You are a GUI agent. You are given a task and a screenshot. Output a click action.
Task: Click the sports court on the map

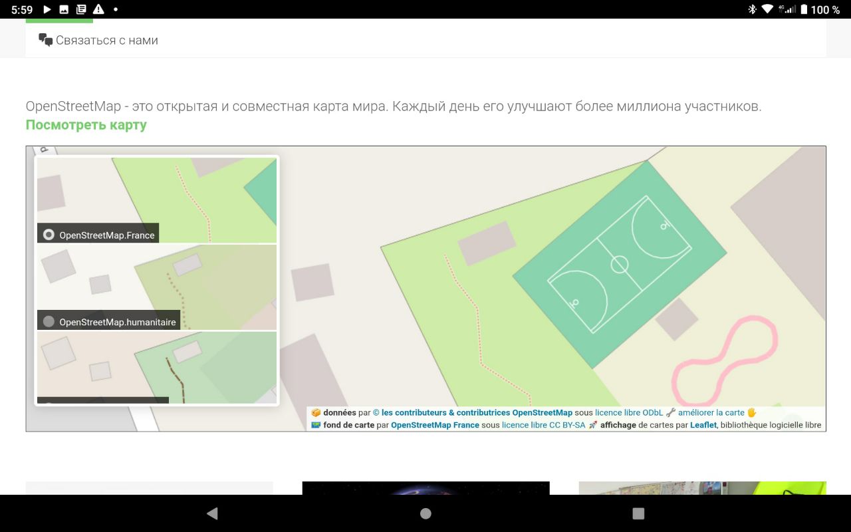620,265
